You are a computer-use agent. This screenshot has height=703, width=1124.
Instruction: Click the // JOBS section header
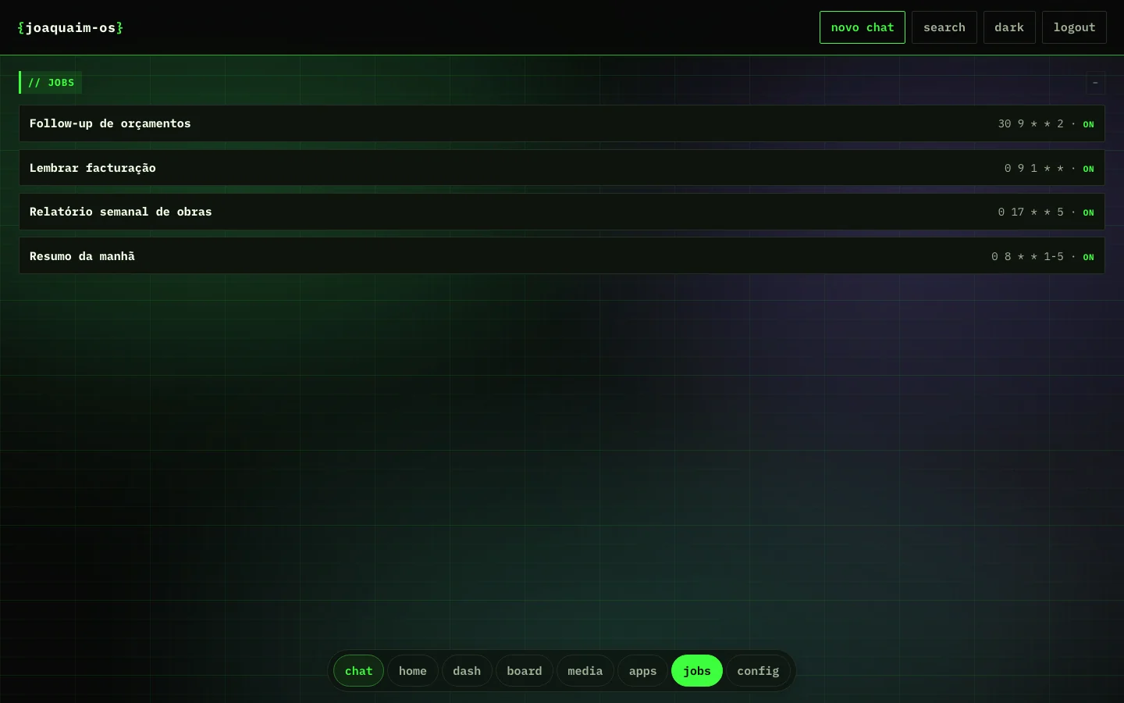point(51,83)
